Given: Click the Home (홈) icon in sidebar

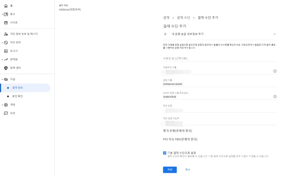Looking at the screenshot, I should click(6, 6).
